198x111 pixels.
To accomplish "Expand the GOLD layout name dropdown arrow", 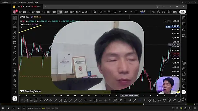I will coord(148,12).
